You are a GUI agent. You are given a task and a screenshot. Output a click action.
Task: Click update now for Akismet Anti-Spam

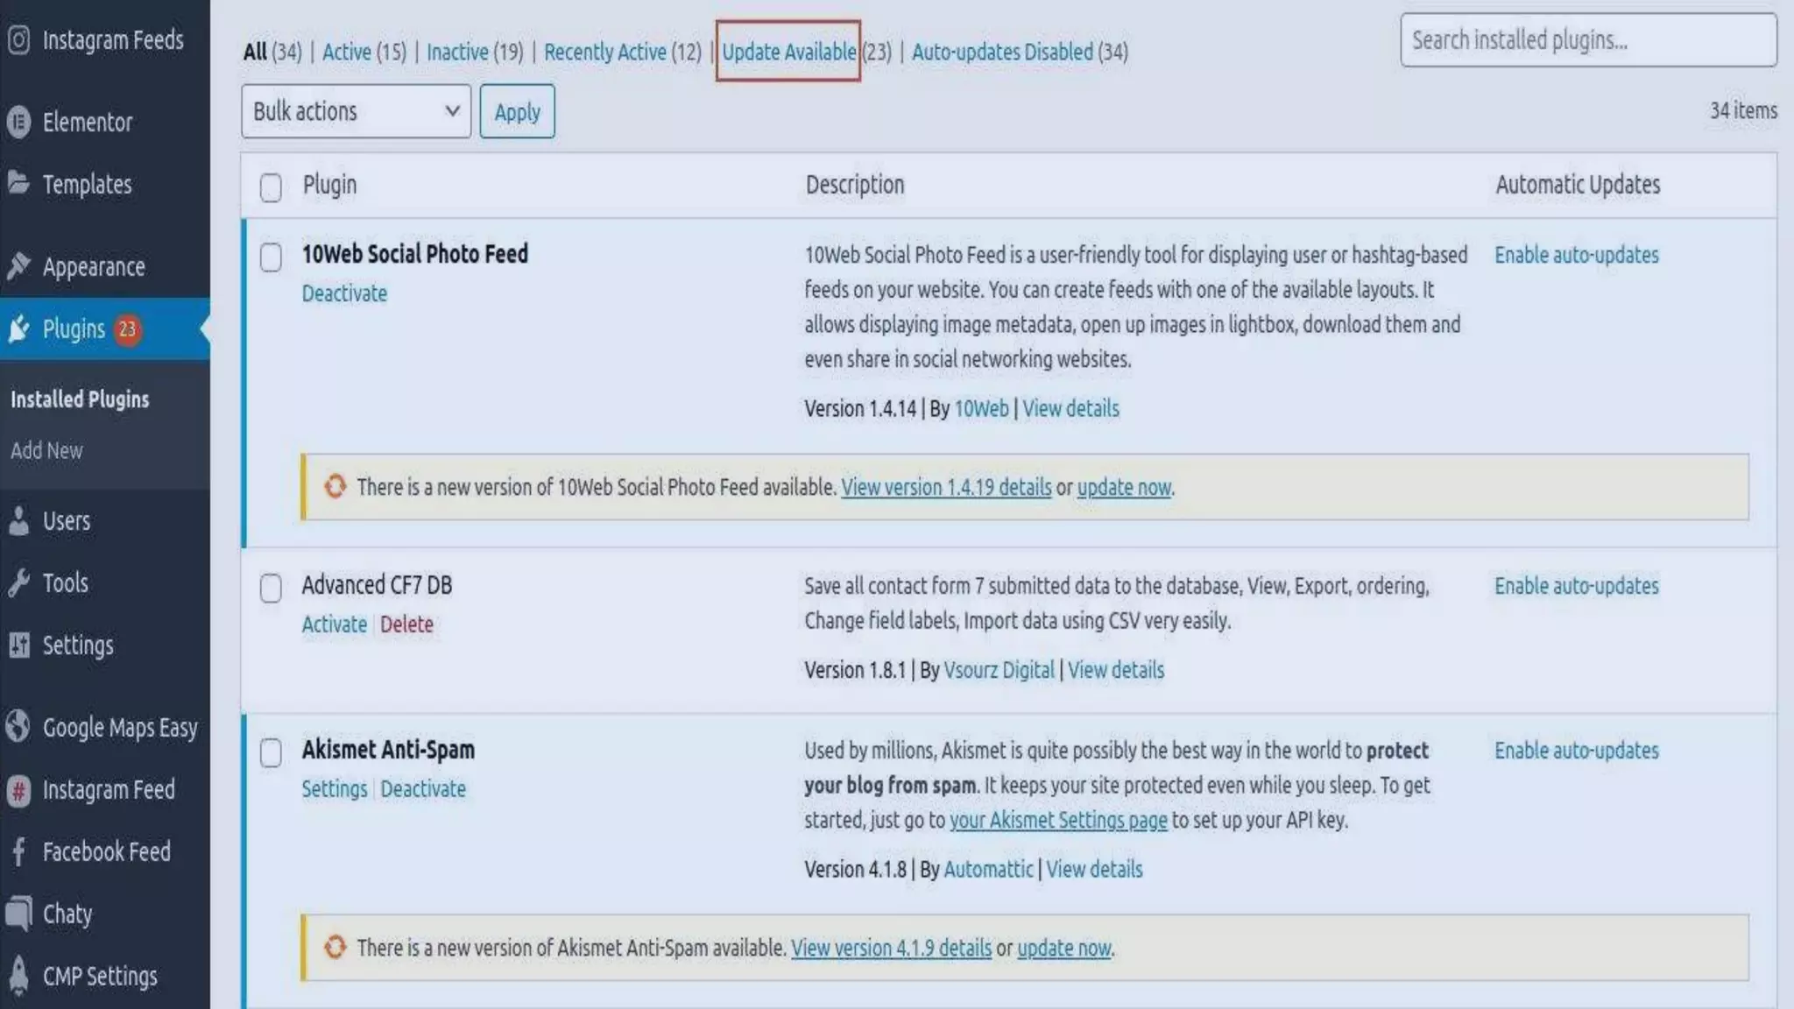pos(1063,948)
